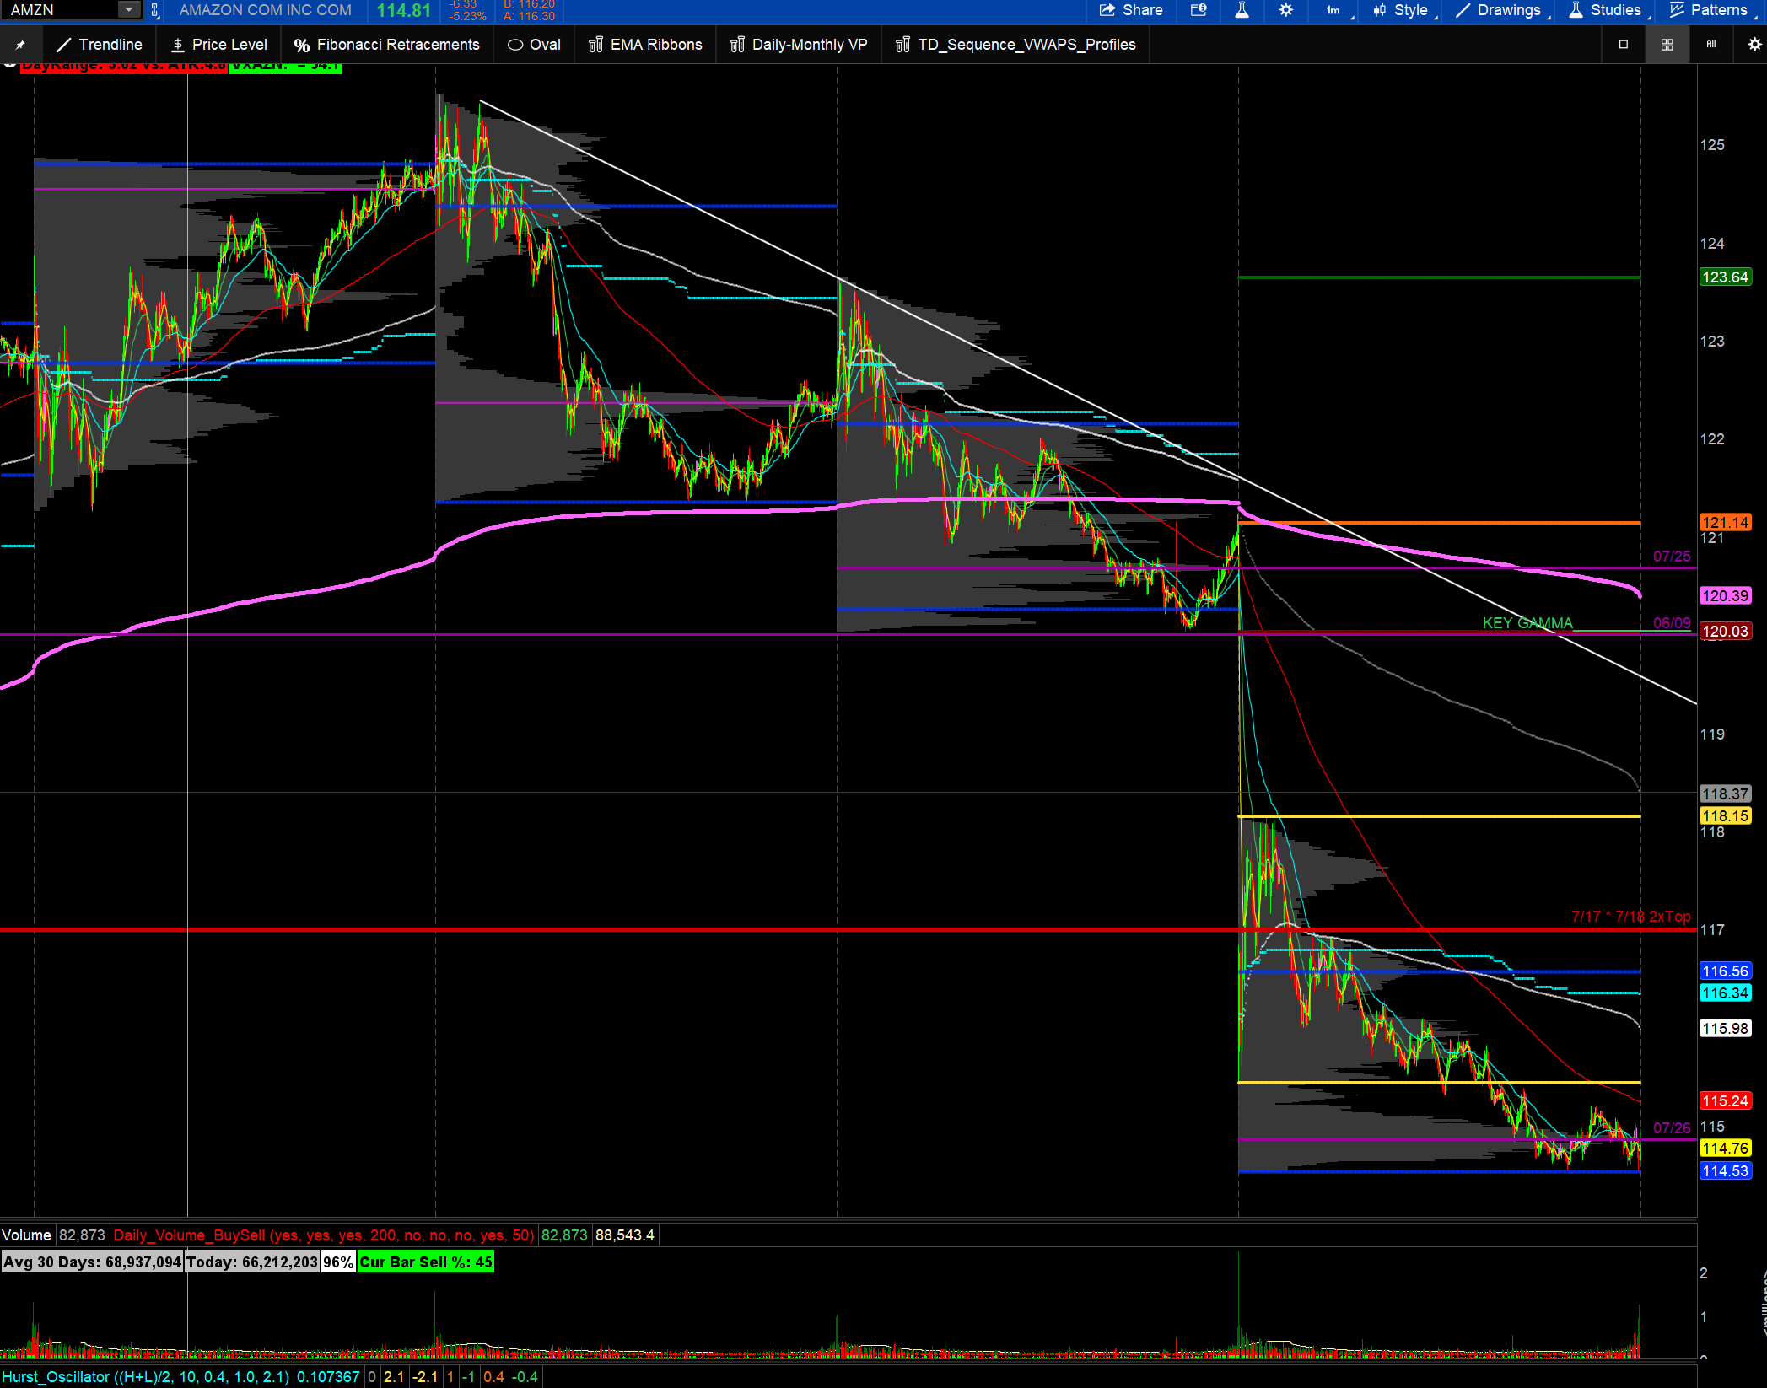This screenshot has height=1388, width=1767.
Task: Expand the Style dropdown menu
Action: click(1401, 10)
